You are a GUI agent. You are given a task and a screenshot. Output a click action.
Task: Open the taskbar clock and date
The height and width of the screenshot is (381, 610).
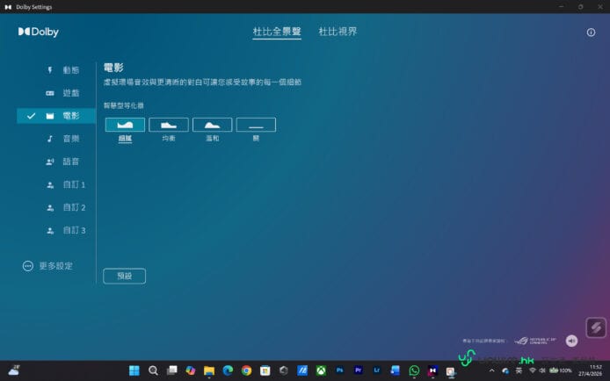(590, 370)
